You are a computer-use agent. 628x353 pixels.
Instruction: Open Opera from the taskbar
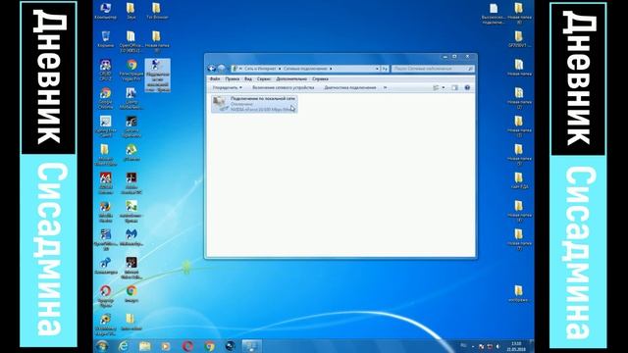187,346
